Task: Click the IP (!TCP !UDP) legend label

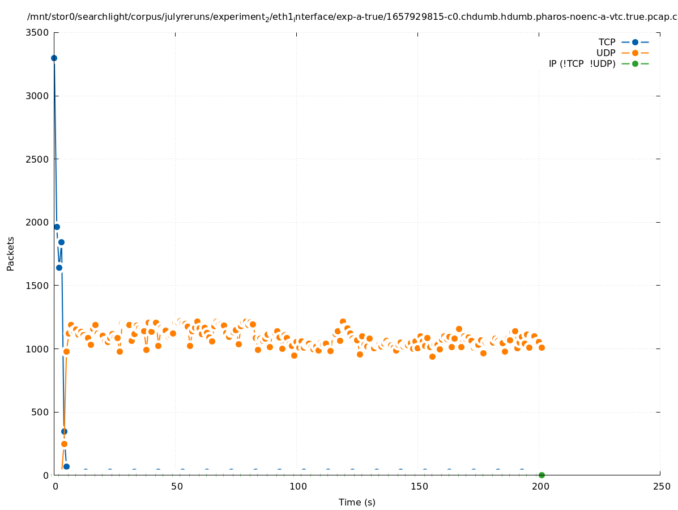Action: pos(582,63)
